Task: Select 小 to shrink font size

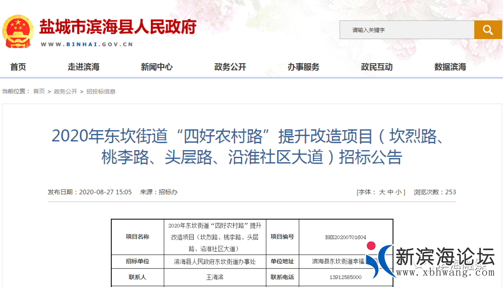Action: pos(398,192)
